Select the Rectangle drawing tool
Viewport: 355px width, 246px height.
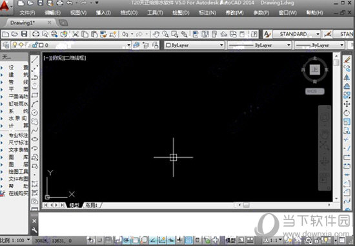[35, 95]
